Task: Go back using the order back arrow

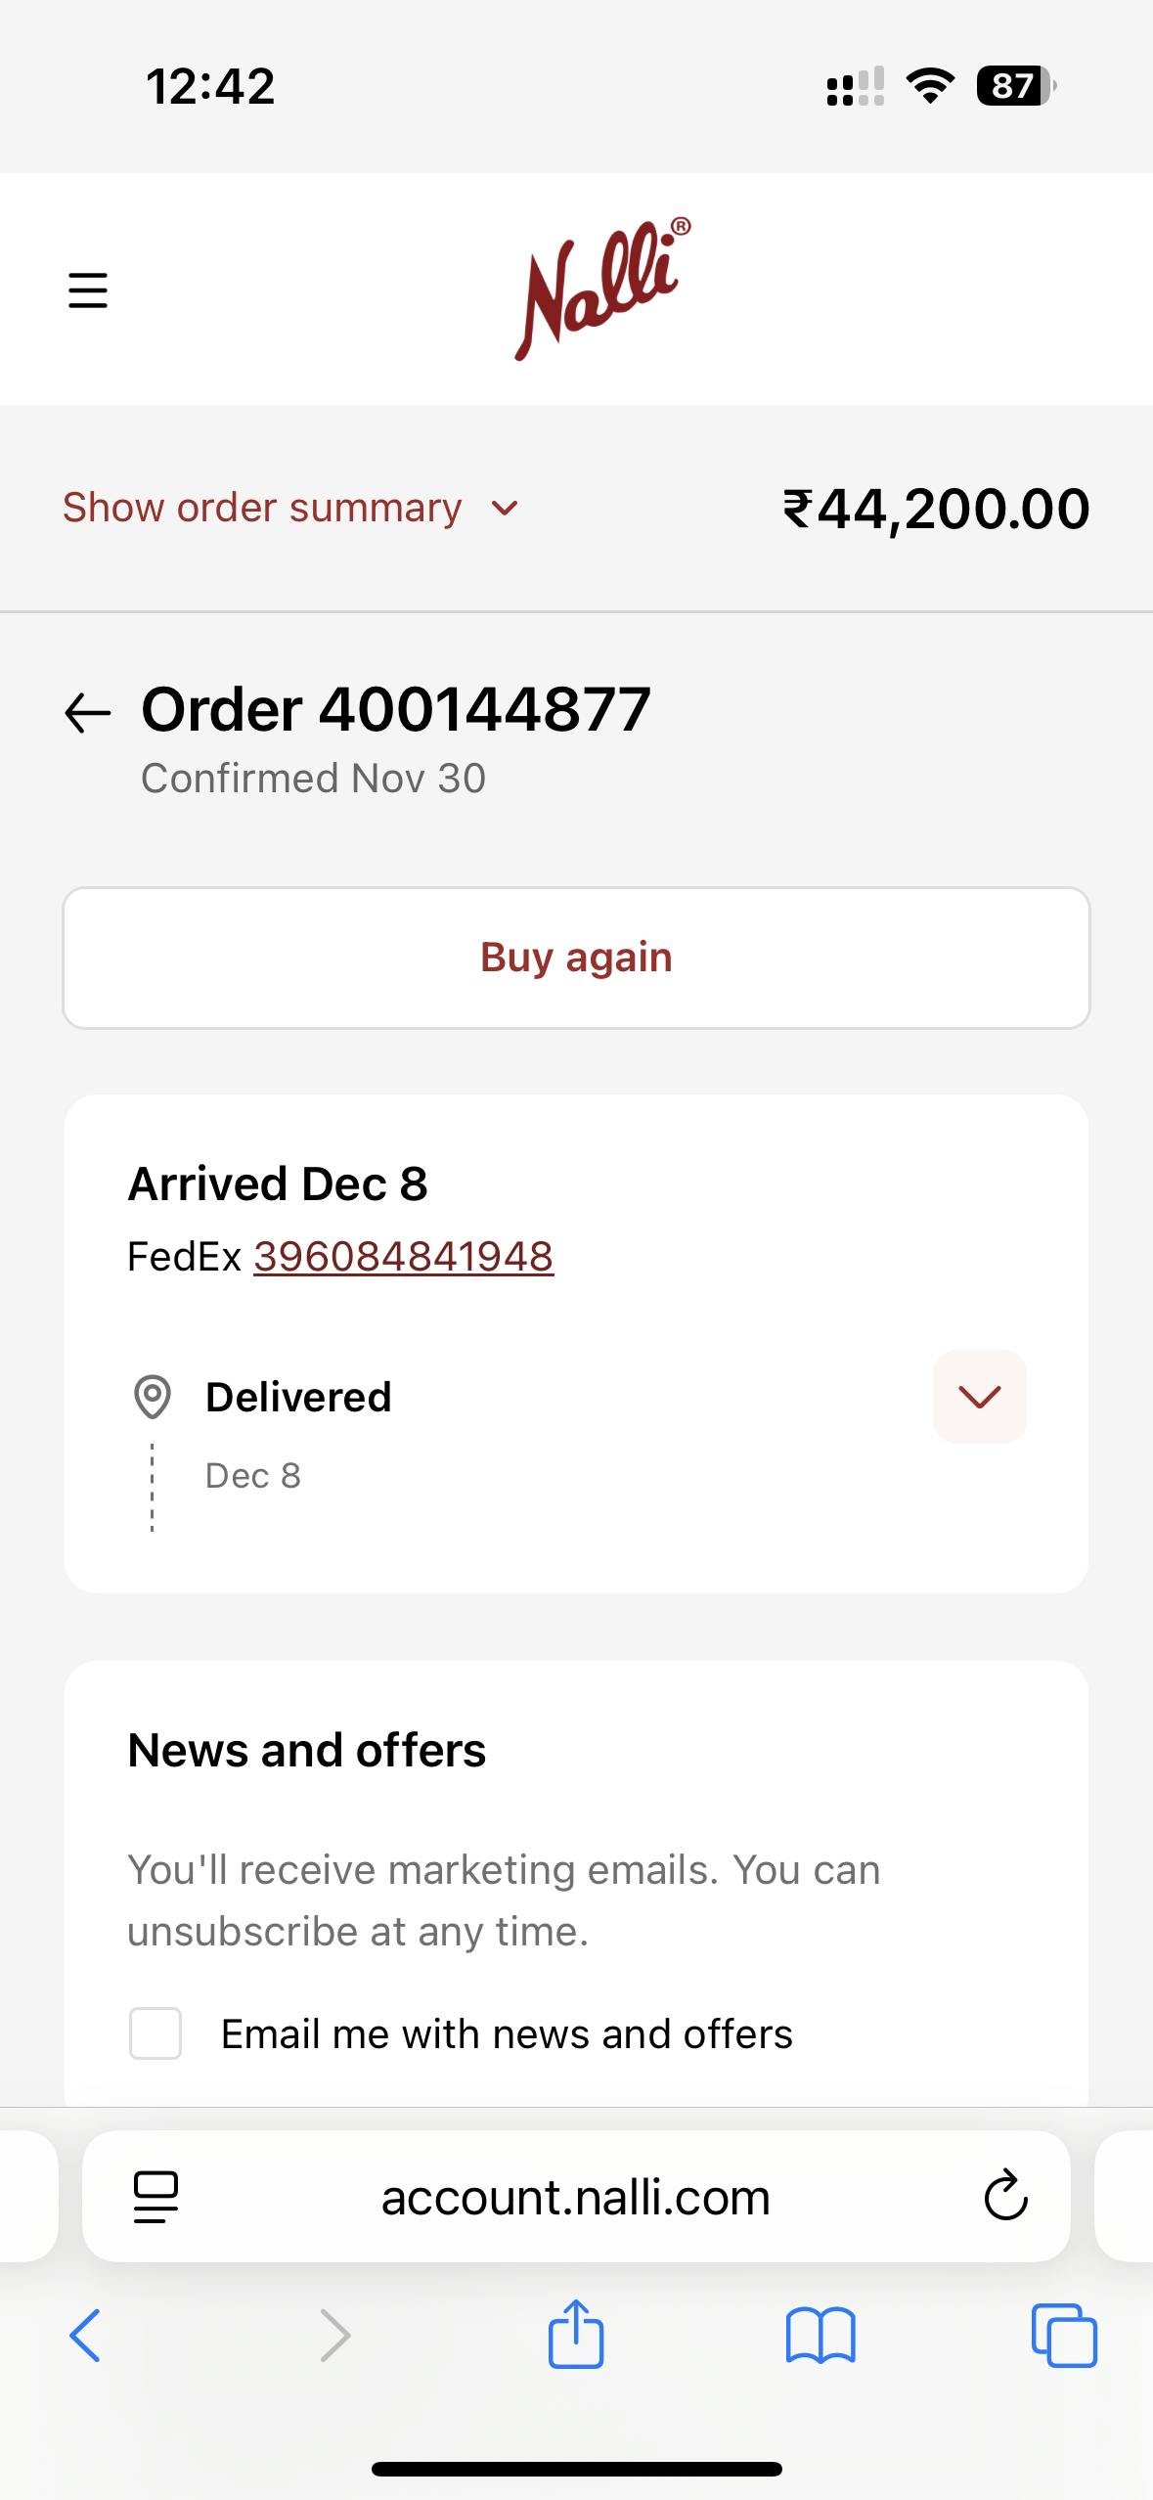Action: (87, 711)
